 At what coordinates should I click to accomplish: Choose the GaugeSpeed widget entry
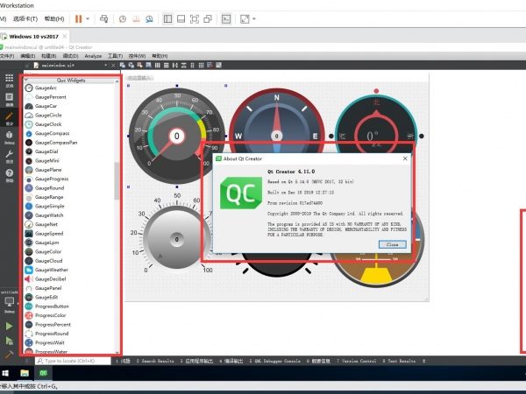coord(49,233)
